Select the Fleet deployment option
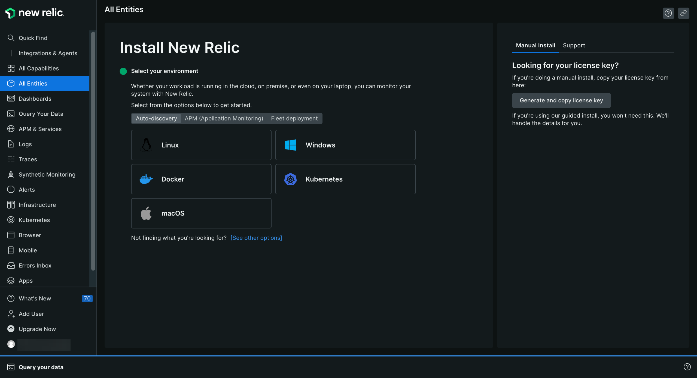This screenshot has width=697, height=378. coord(294,118)
